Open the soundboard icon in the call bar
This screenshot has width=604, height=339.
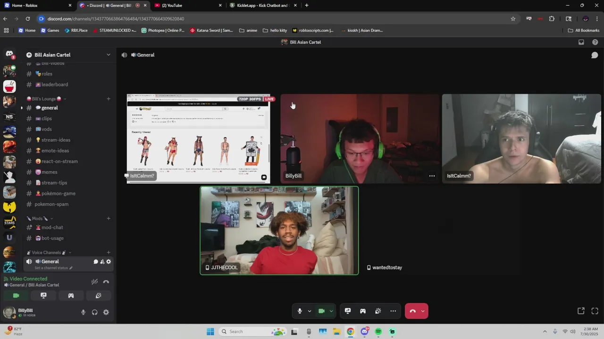coord(378,311)
